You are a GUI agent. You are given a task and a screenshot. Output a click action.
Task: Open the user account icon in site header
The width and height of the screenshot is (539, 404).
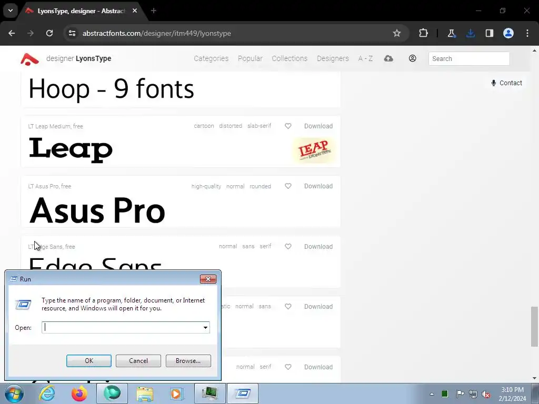pos(413,58)
